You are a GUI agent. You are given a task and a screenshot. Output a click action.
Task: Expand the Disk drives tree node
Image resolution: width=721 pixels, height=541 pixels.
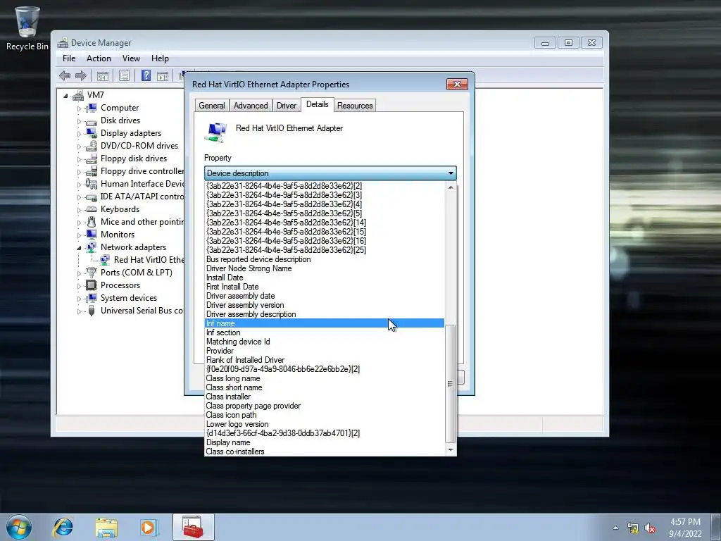(79, 121)
